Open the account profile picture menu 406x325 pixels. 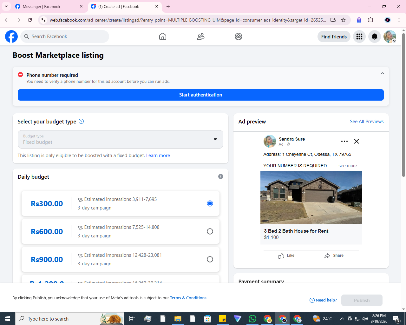pyautogui.click(x=390, y=36)
